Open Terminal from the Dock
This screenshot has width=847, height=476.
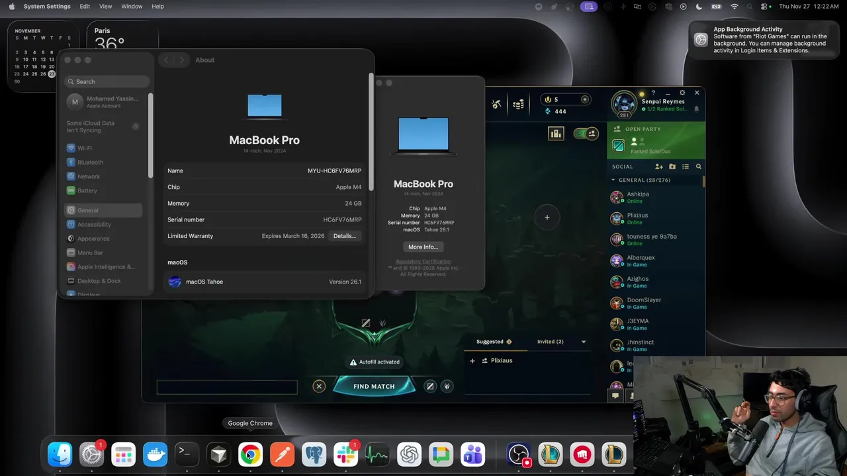(187, 454)
